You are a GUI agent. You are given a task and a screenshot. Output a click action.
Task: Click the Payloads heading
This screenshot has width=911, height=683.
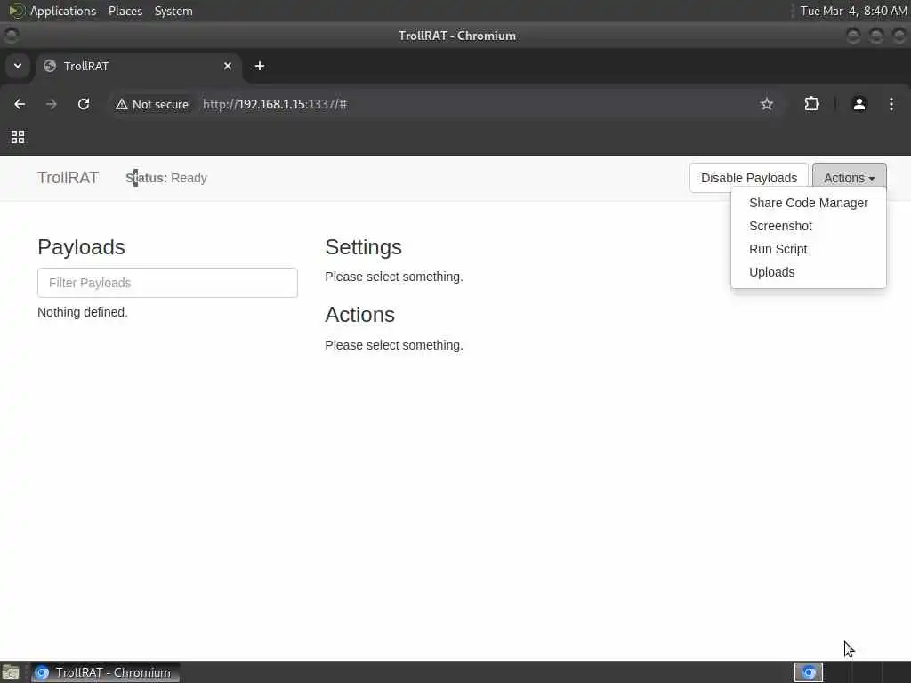tap(81, 247)
